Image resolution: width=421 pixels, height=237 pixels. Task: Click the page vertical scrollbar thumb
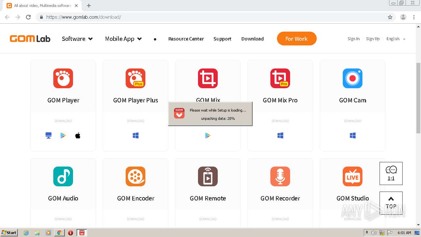pos(418,98)
